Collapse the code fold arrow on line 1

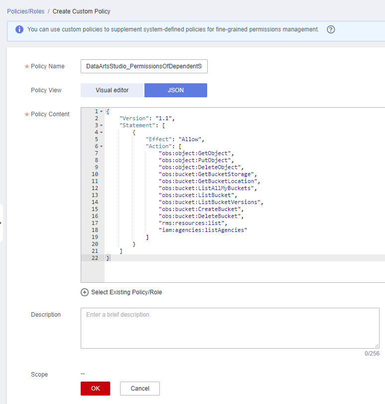(102, 112)
